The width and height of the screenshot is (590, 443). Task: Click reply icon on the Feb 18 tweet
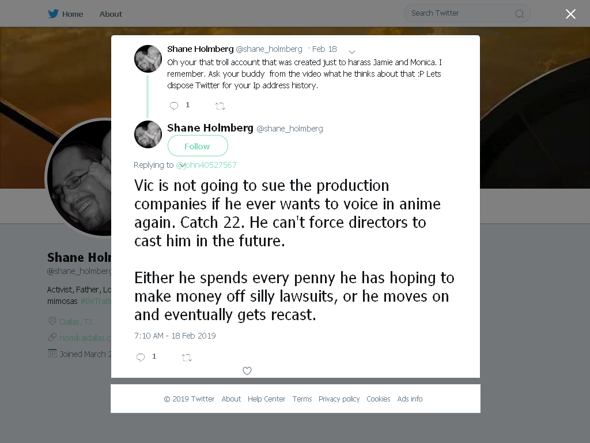[x=173, y=106]
